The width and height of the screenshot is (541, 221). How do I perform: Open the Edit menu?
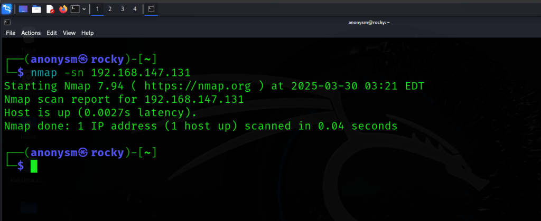pos(52,33)
